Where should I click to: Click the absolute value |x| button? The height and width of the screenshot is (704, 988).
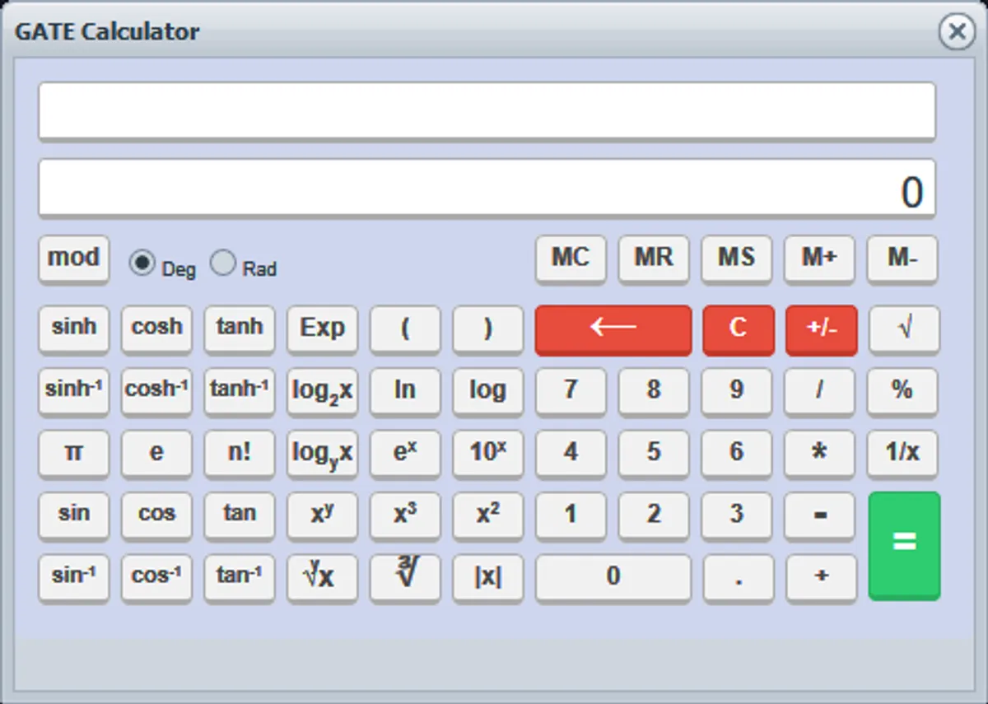(487, 578)
